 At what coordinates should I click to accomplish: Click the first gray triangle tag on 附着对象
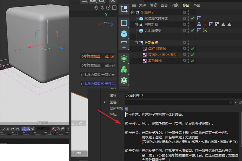(x=223, y=24)
